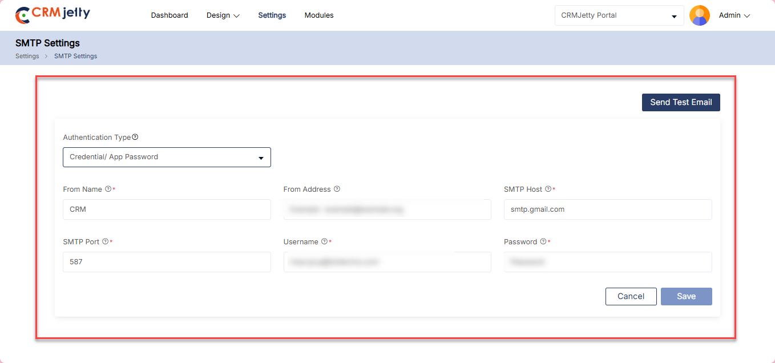
Task: Open the Admin account menu
Action: point(734,15)
